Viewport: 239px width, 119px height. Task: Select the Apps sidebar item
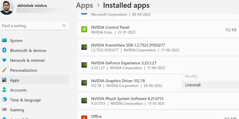point(34,80)
